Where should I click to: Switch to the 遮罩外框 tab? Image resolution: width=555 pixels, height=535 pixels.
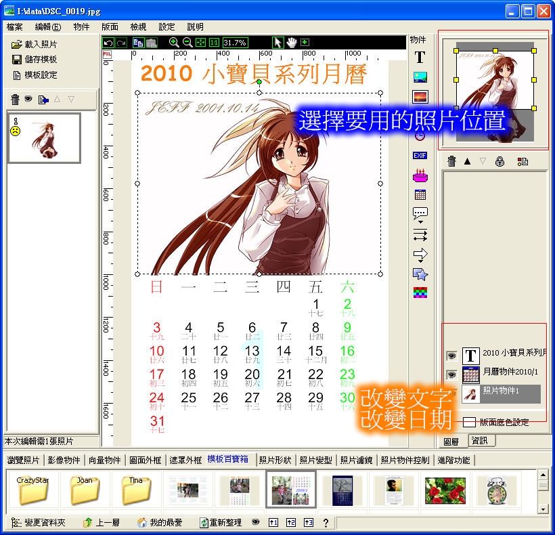coord(185,460)
